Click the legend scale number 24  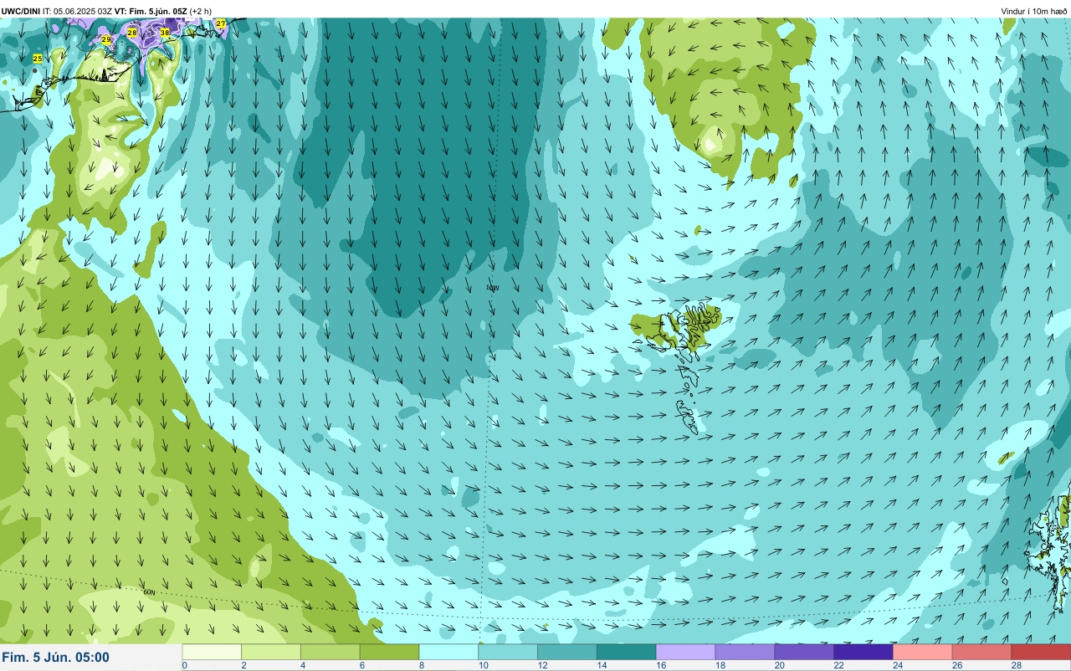tap(897, 666)
